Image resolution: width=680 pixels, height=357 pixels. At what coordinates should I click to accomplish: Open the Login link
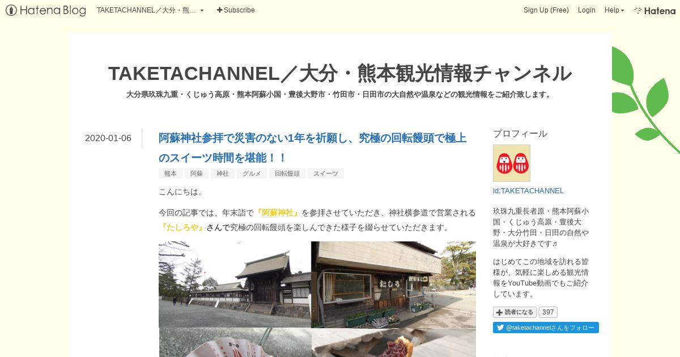(586, 10)
